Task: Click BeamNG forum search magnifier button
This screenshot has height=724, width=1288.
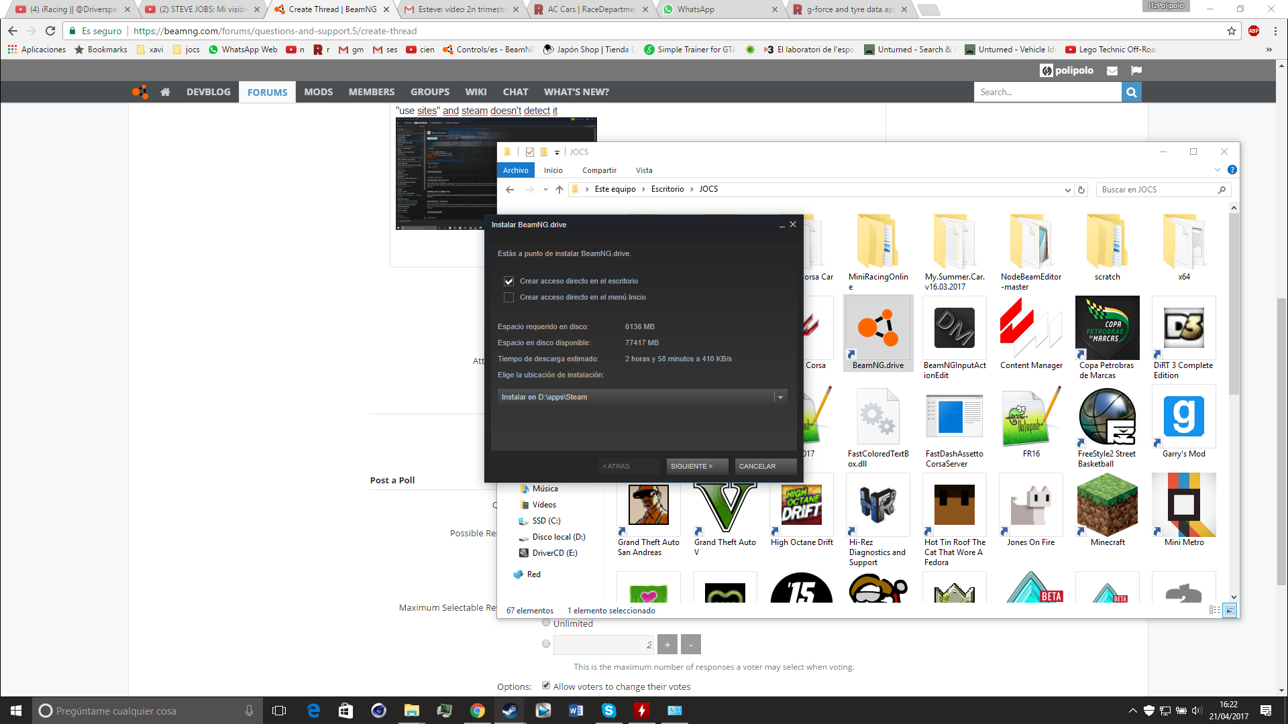Action: tap(1132, 93)
